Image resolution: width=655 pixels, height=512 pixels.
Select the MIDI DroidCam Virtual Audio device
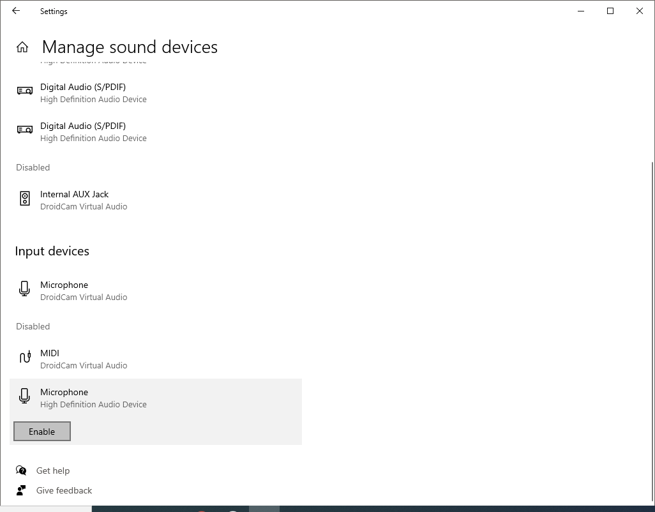(x=155, y=359)
